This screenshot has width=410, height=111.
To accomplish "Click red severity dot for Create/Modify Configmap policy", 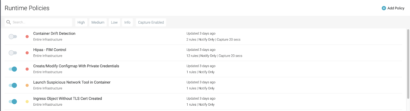I will pos(27,69).
